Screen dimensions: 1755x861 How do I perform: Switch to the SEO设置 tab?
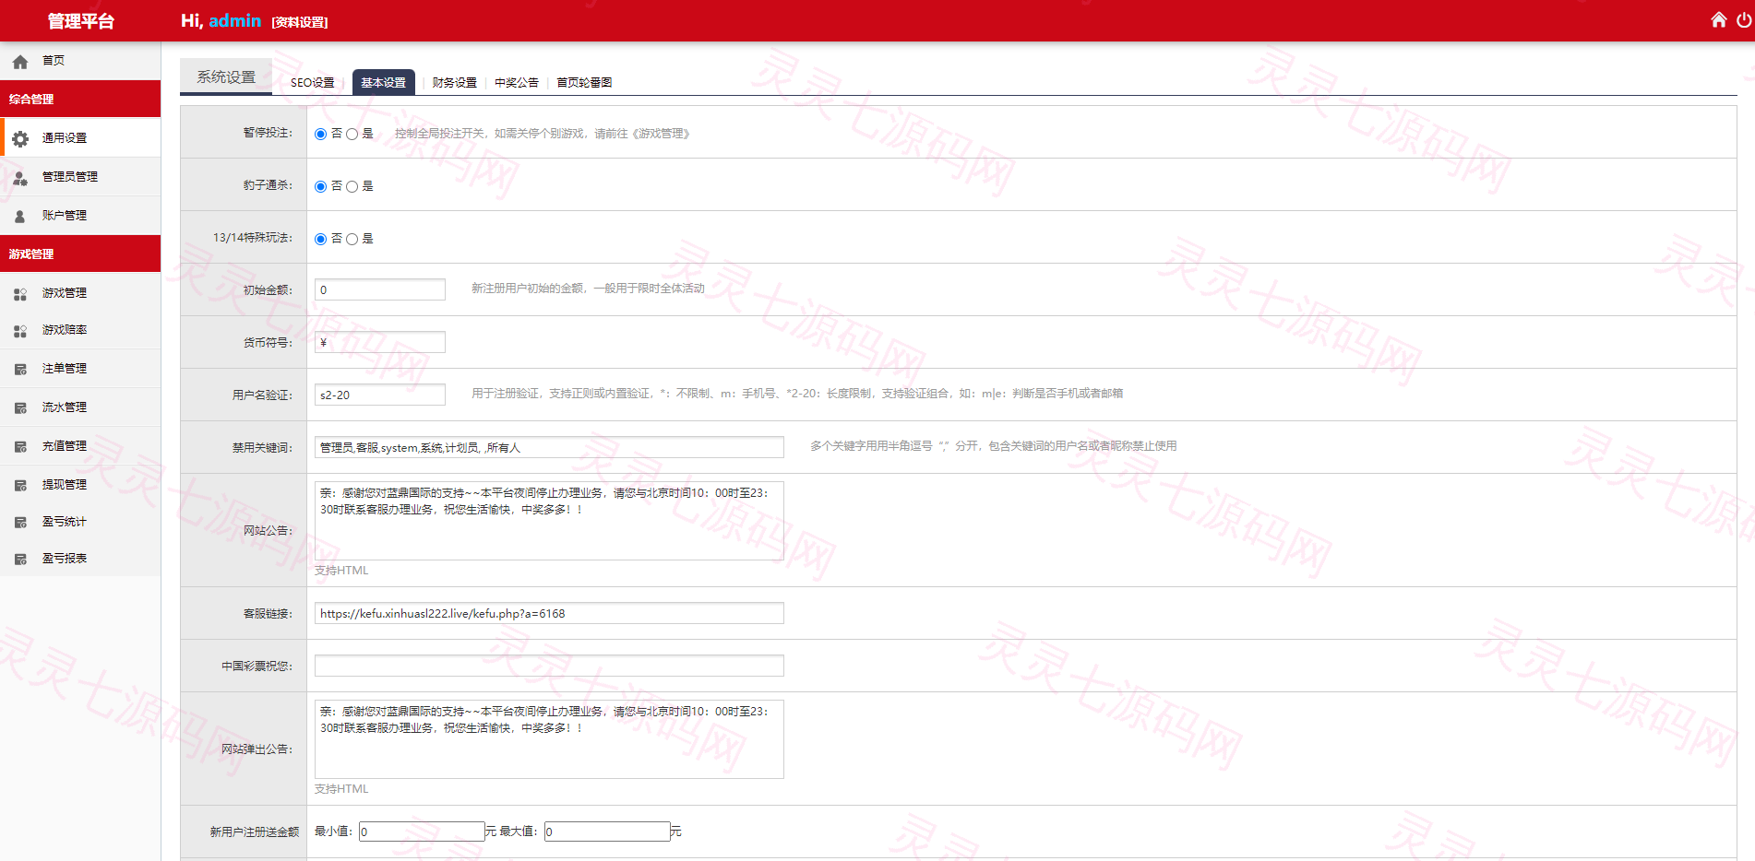(x=313, y=82)
